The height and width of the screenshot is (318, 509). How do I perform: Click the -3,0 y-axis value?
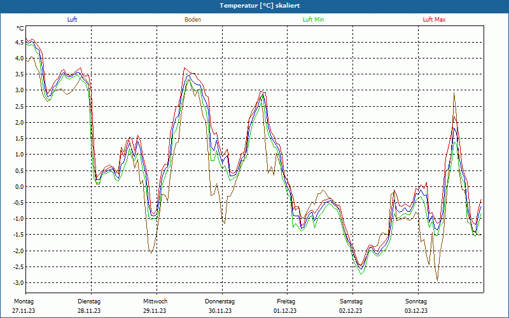click(18, 282)
